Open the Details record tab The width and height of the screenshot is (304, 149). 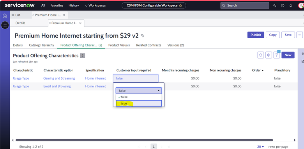point(18,45)
